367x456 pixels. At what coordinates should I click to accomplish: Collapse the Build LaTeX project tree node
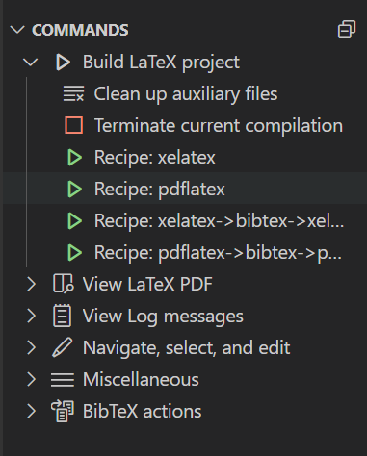point(31,62)
